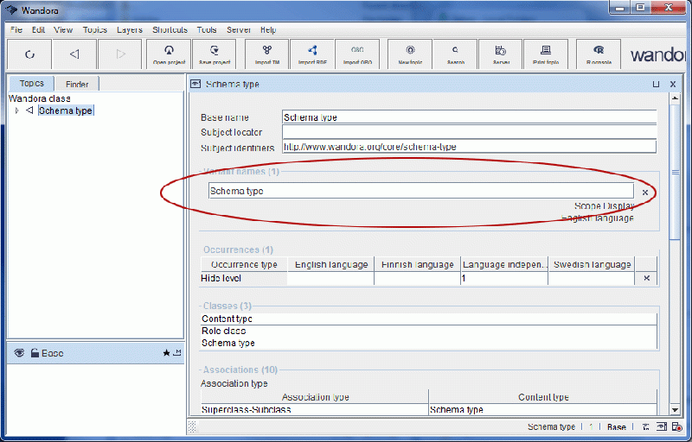692x442 pixels.
Task: Open the Content type class link
Action: [x=222, y=319]
